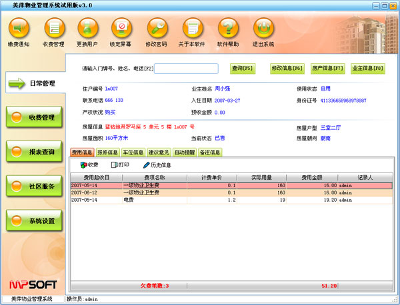Open the 缴费通知 toolbar icon
This screenshot has width=400, height=305.
[19, 30]
